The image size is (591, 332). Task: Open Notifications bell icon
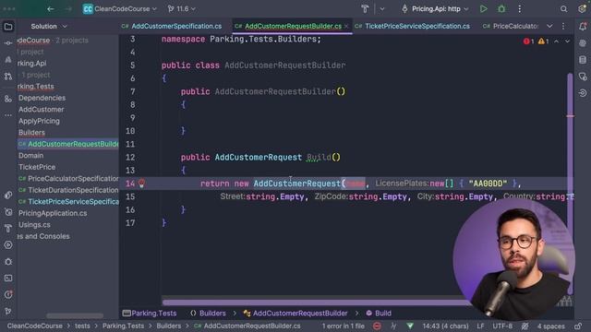pos(583,27)
